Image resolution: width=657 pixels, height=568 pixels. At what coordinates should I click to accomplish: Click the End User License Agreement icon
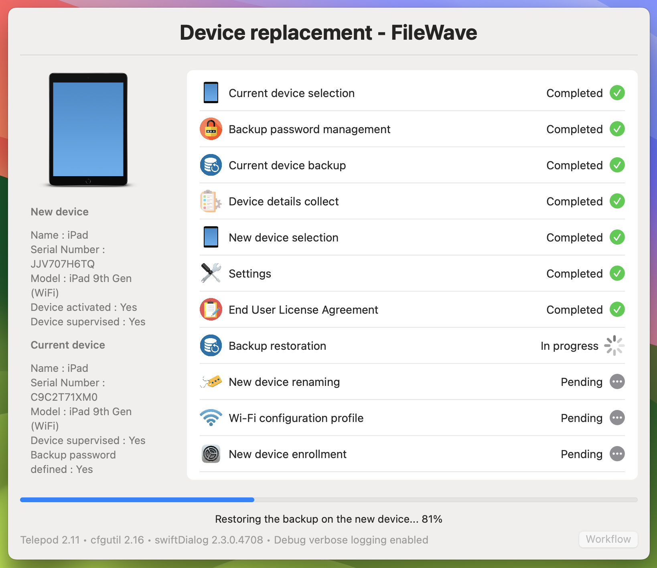tap(211, 310)
